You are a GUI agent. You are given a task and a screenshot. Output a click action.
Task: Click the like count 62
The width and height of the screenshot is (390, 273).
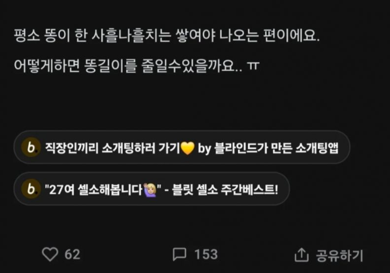click(x=73, y=255)
